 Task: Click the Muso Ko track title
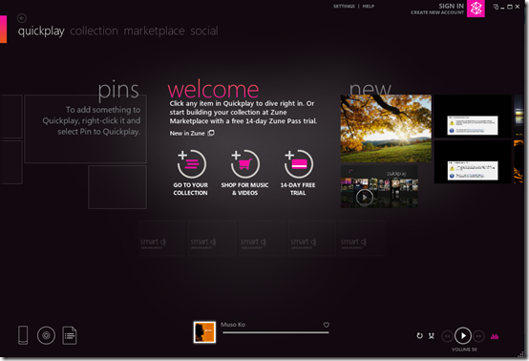point(233,325)
